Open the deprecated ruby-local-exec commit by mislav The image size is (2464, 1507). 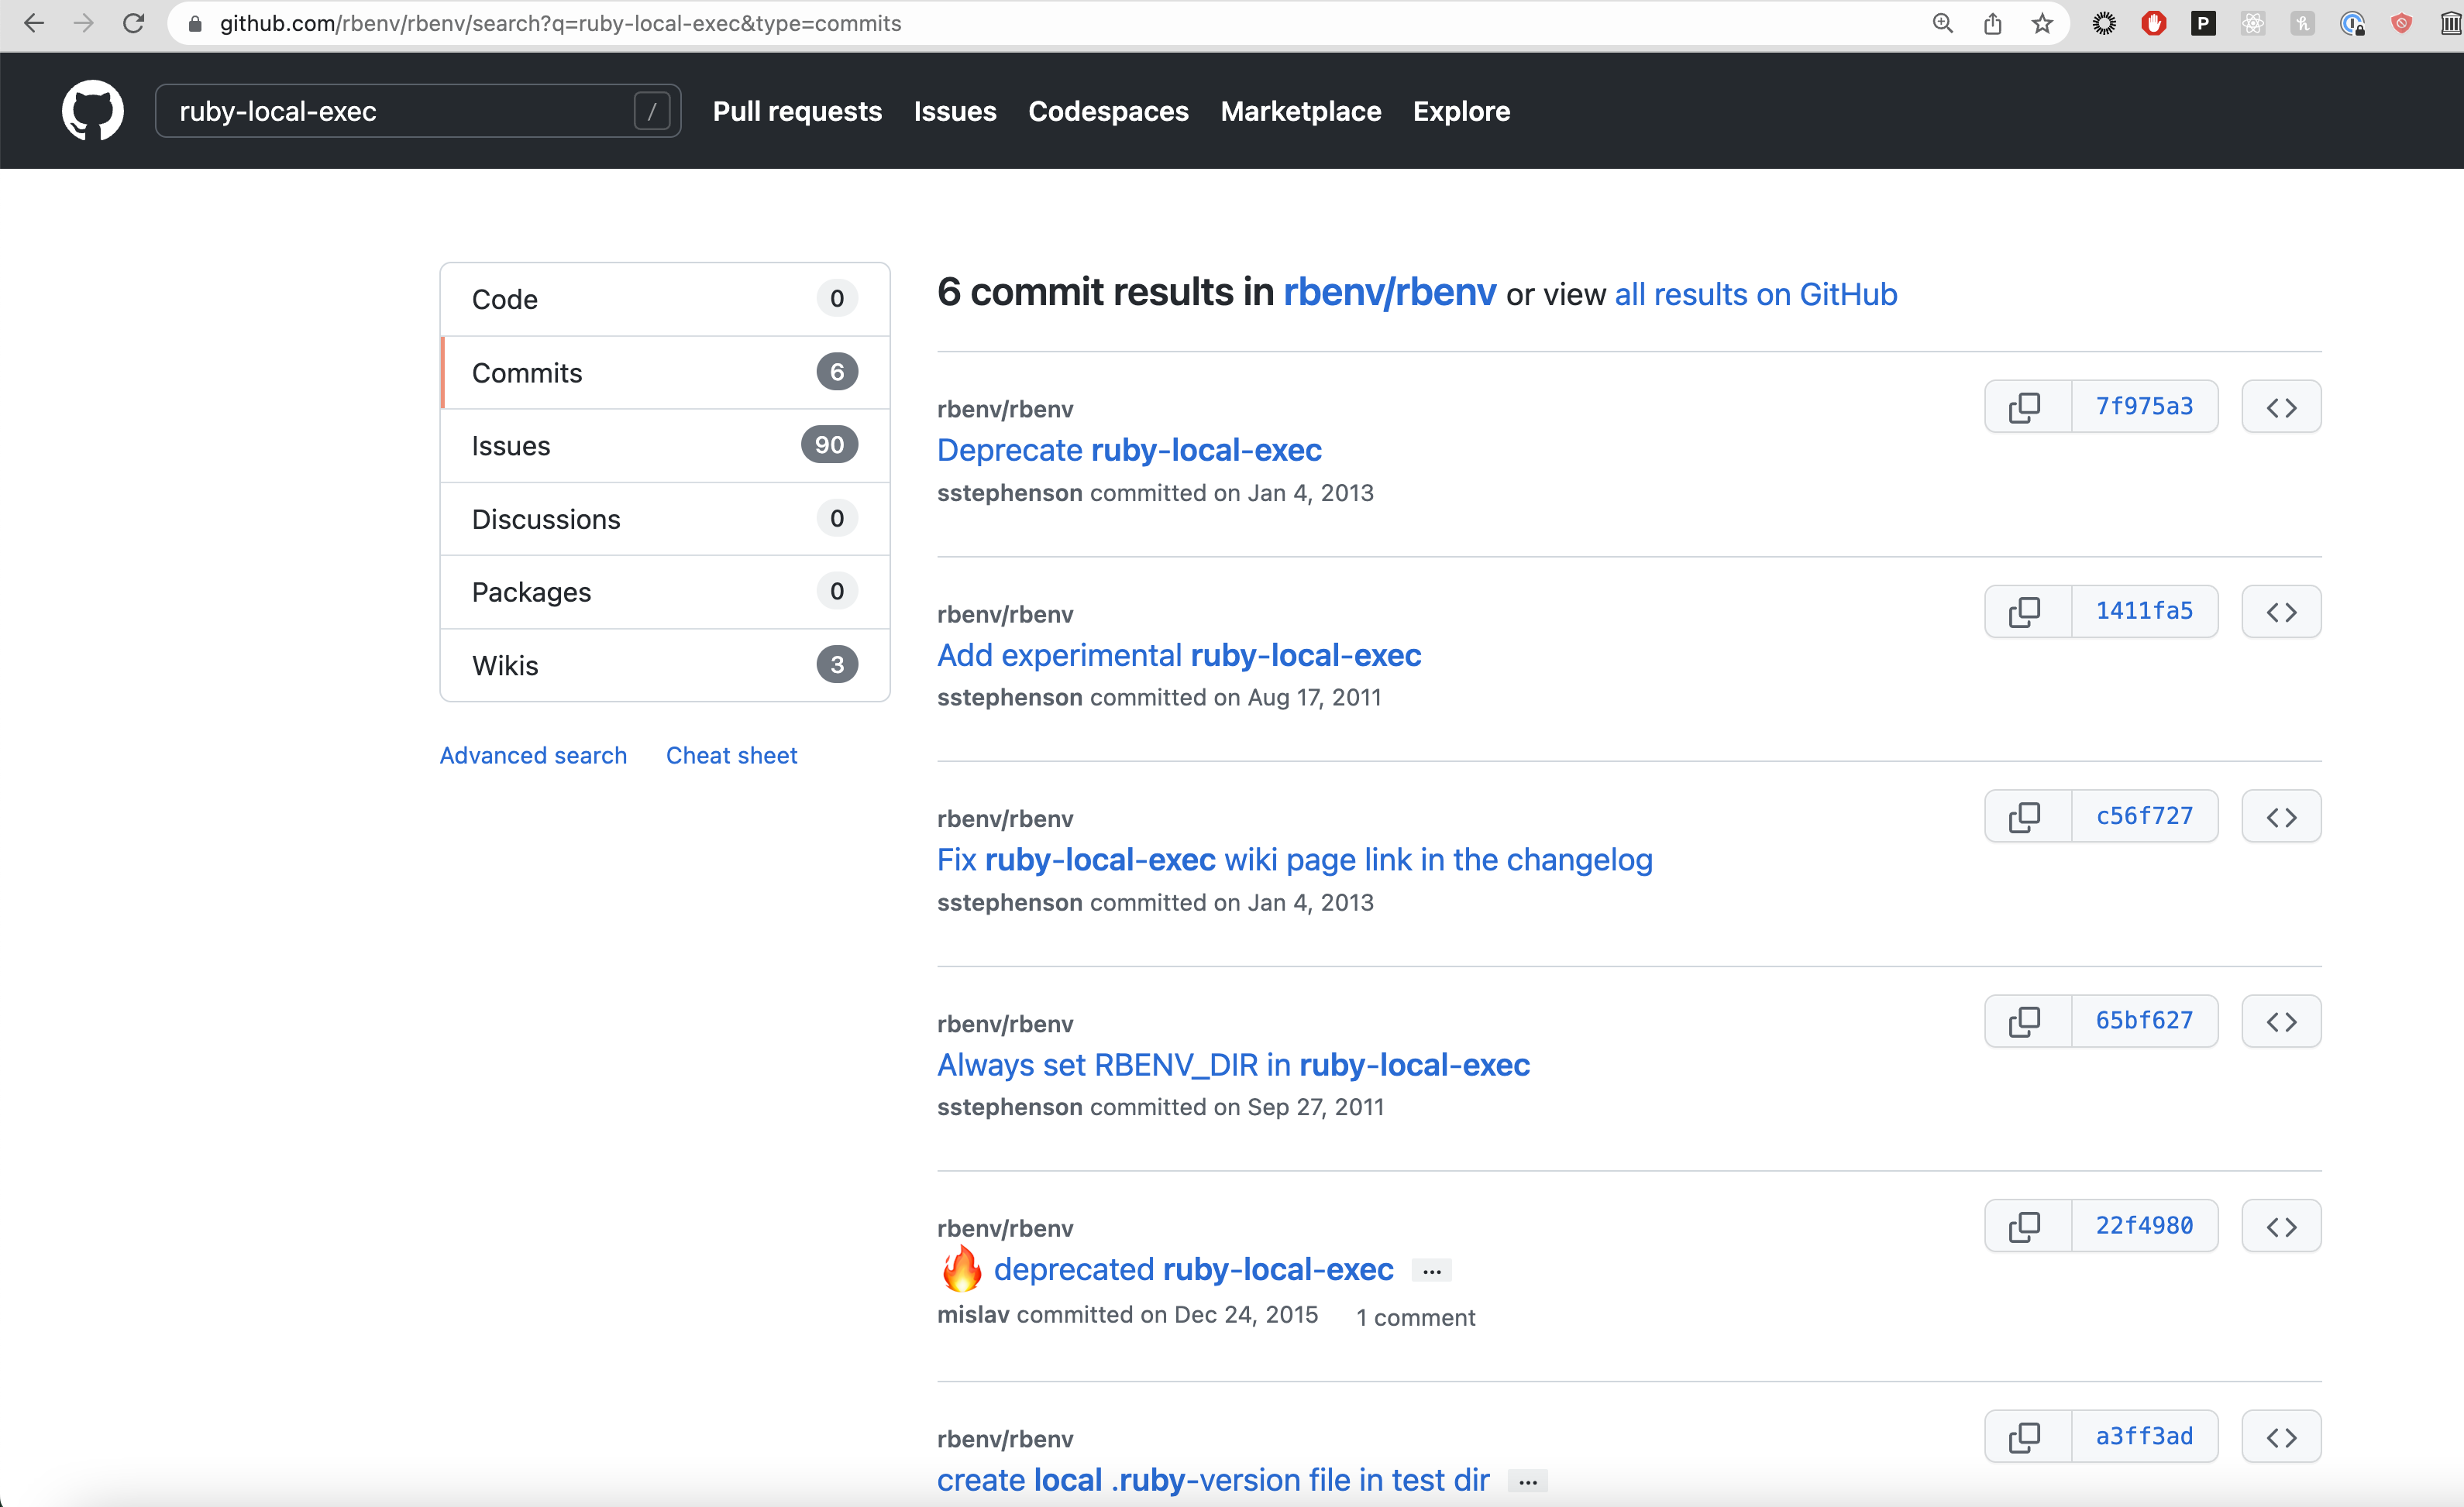(x=1193, y=1269)
